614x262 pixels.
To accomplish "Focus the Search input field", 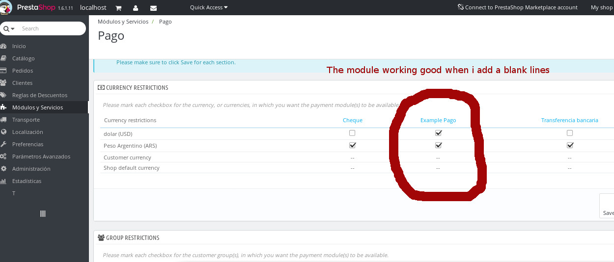I will click(52, 28).
